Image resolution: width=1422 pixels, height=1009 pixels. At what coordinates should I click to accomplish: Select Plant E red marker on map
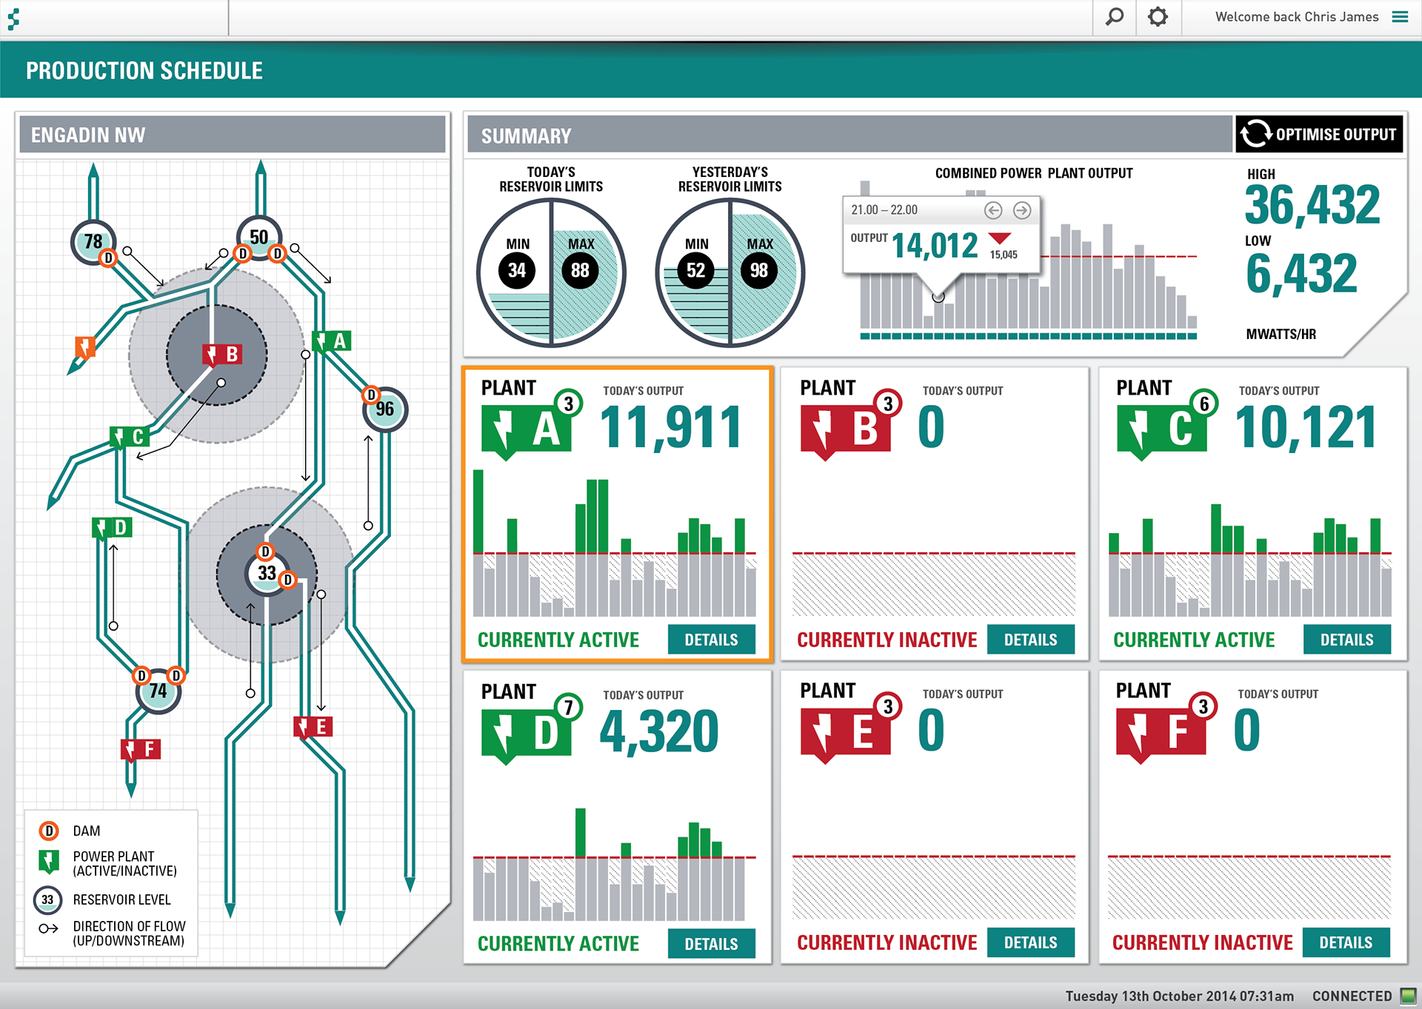click(313, 727)
